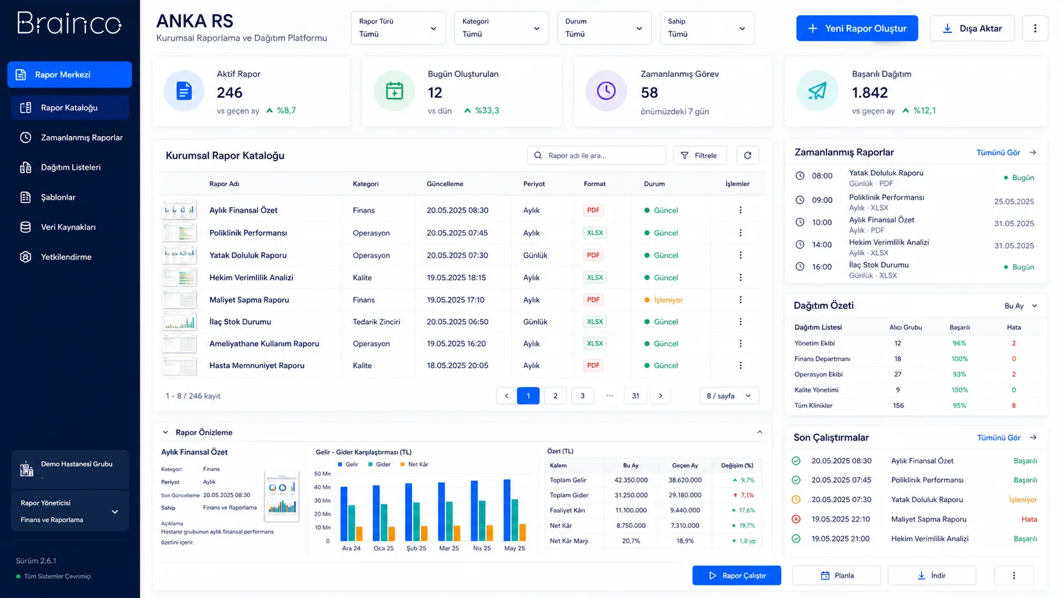The width and height of the screenshot is (1063, 598).
Task: Open the Rapor Türü dropdown
Action: click(398, 28)
